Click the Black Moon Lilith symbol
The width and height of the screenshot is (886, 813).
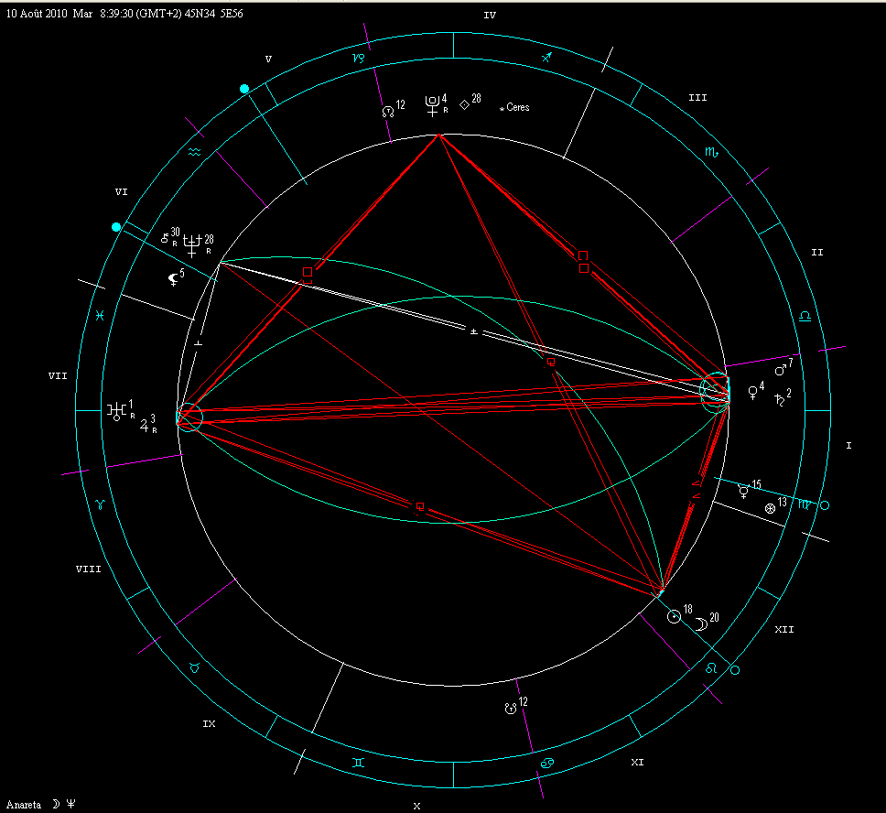tap(173, 280)
